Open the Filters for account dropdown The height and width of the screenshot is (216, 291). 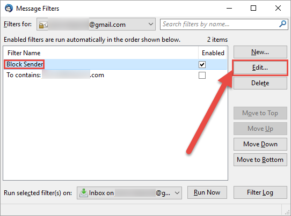pos(96,24)
